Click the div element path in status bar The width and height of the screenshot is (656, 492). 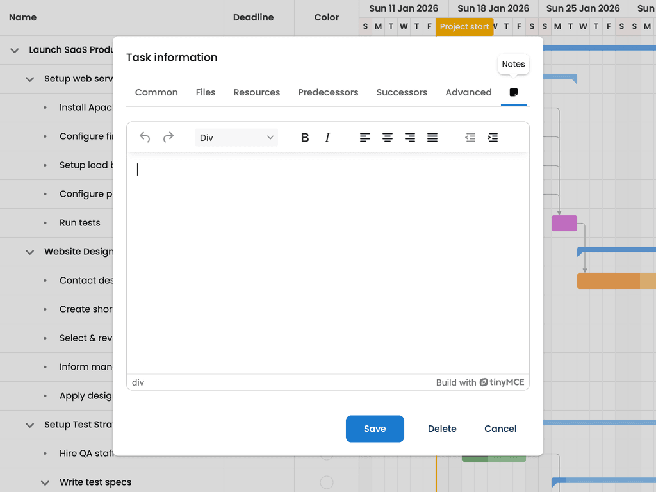click(138, 382)
